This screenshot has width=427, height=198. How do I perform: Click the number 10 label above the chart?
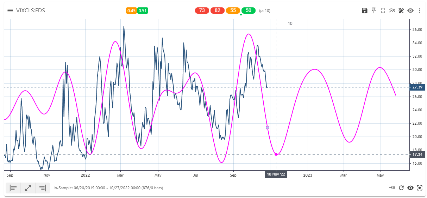point(290,24)
